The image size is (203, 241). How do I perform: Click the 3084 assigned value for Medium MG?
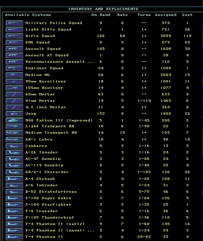pos(166,75)
